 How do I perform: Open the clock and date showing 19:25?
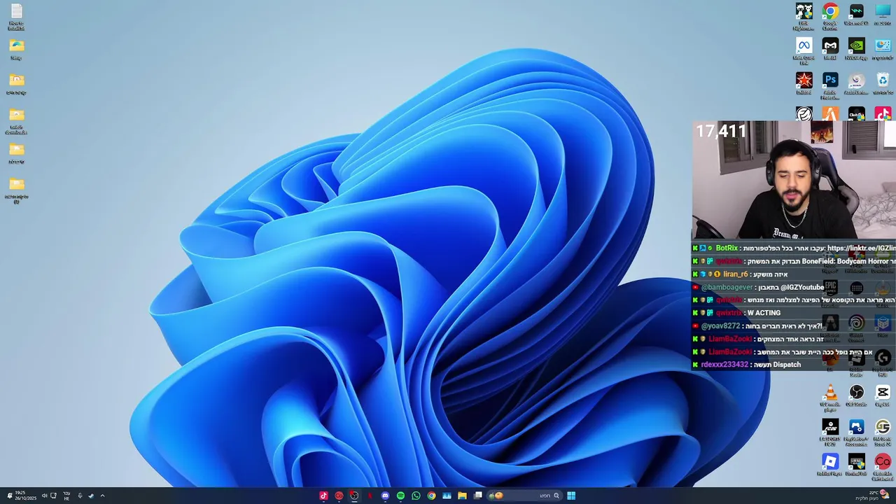(25, 496)
